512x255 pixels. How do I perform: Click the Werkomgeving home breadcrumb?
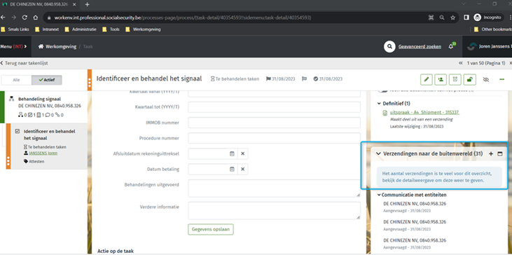57,47
